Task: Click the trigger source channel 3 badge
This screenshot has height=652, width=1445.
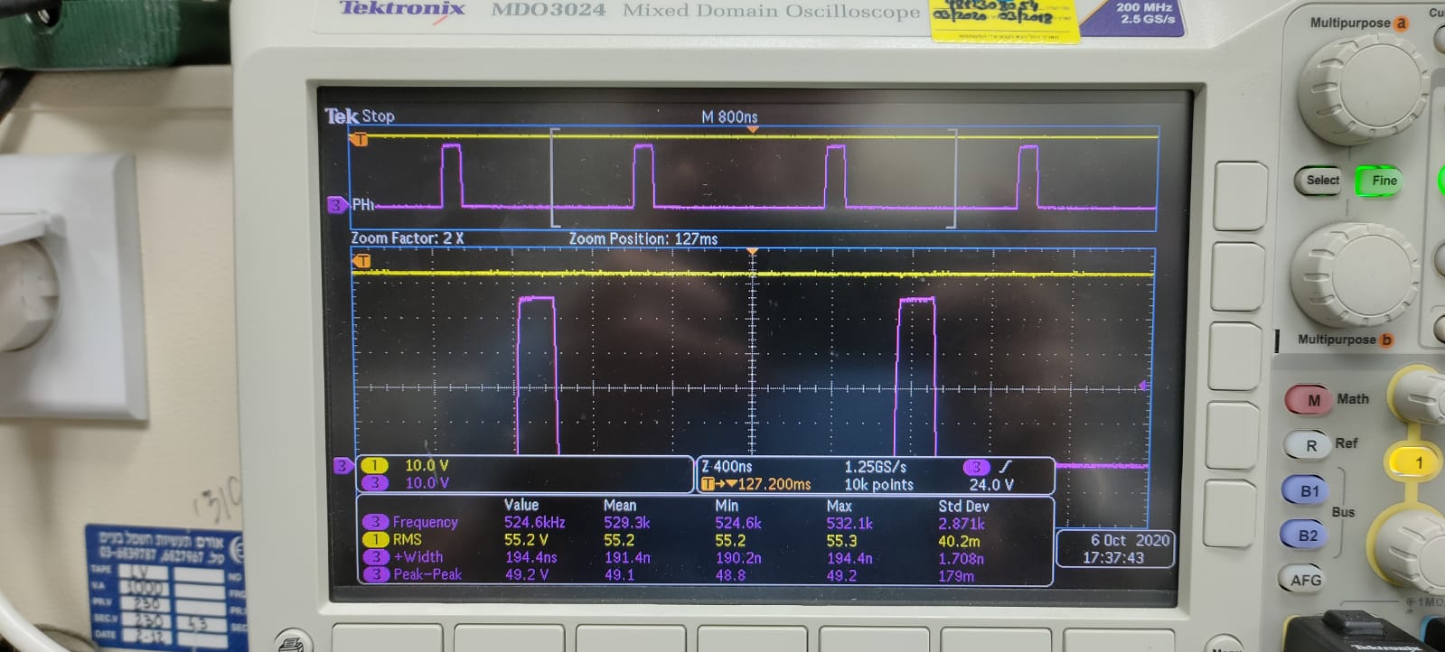Action: [x=976, y=467]
